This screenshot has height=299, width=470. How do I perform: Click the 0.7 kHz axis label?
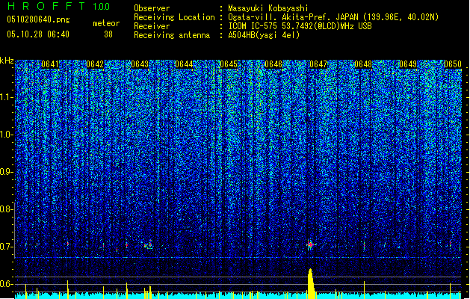tap(7, 247)
